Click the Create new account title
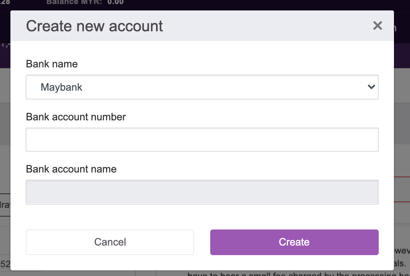The image size is (410, 276). click(x=94, y=26)
